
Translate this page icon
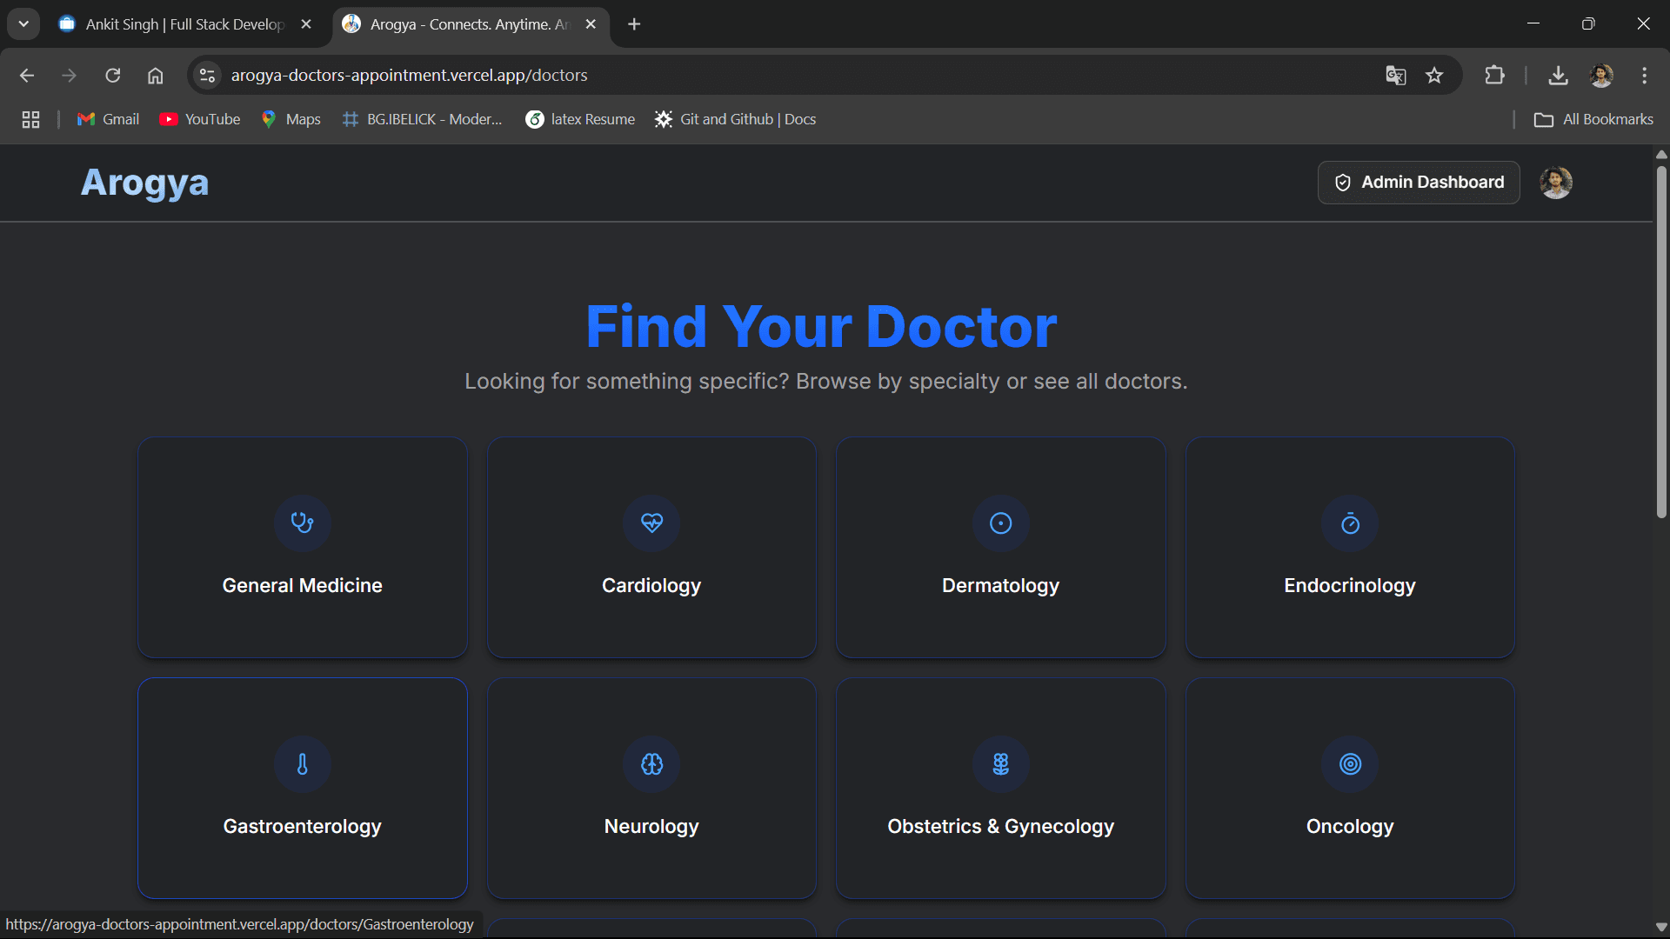coord(1395,76)
